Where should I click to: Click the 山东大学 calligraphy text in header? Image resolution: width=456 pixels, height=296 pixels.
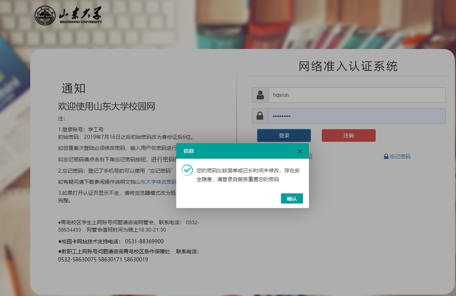point(80,14)
